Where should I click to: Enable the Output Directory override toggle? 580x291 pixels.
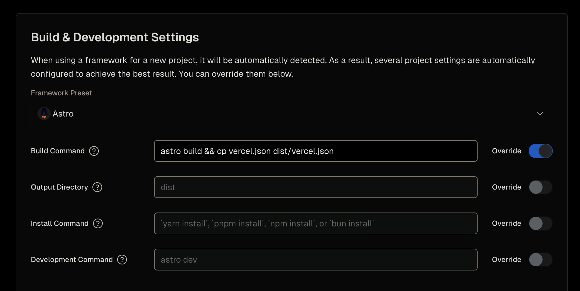click(x=540, y=187)
